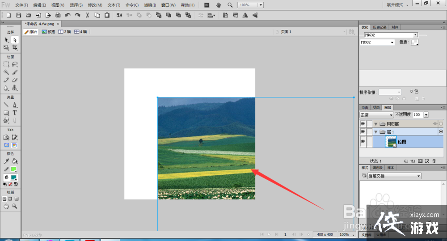Image resolution: width=447 pixels, height=241 pixels.
Task: Hide the 位图 bitmap layer
Action: coord(363,142)
